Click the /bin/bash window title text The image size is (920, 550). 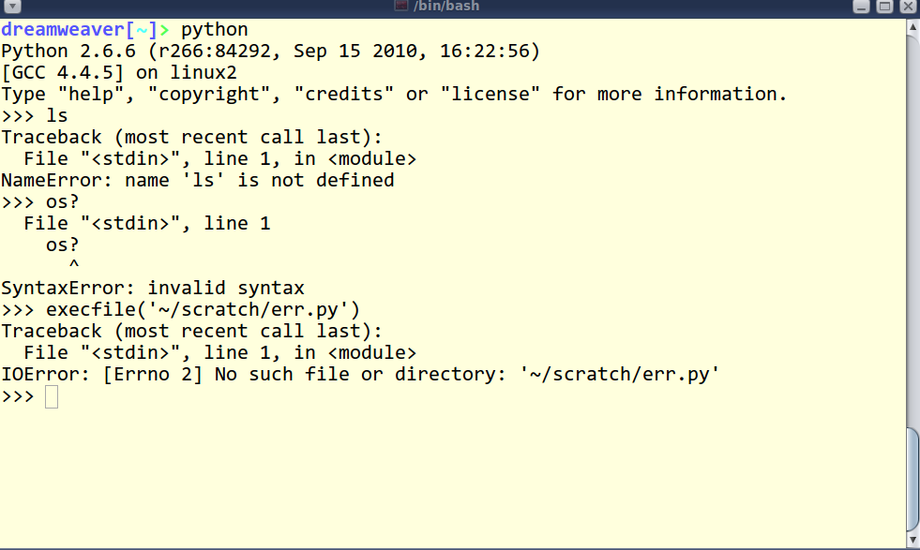tap(445, 7)
